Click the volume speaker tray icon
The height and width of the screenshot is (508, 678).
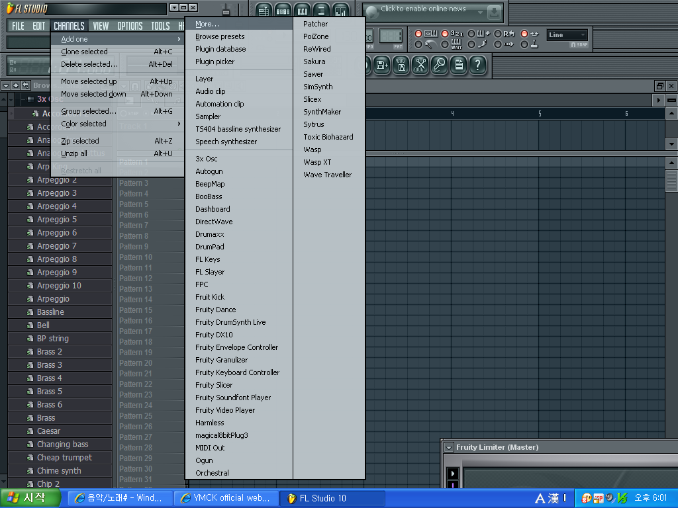click(610, 498)
